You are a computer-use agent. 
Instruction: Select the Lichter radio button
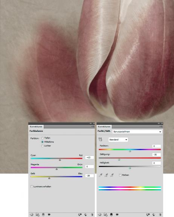(x=43, y=146)
